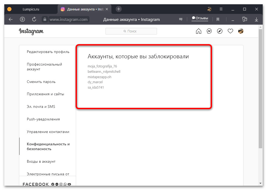The width and height of the screenshot is (267, 190).
Task: Reload the page
Action: coord(34,19)
